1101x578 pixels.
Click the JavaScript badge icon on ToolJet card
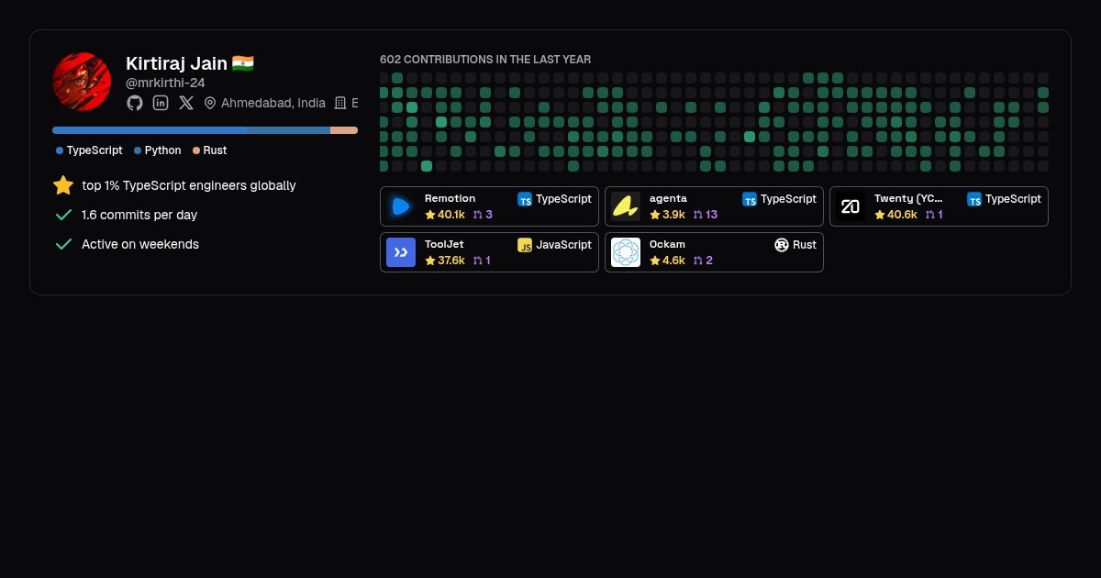click(525, 245)
